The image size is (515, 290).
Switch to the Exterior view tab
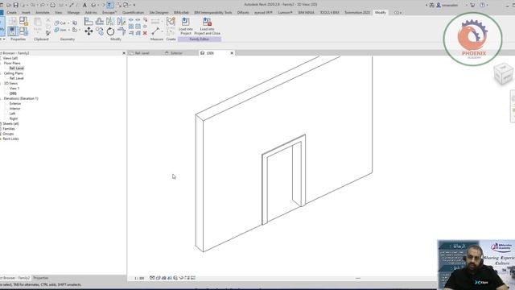(x=176, y=53)
